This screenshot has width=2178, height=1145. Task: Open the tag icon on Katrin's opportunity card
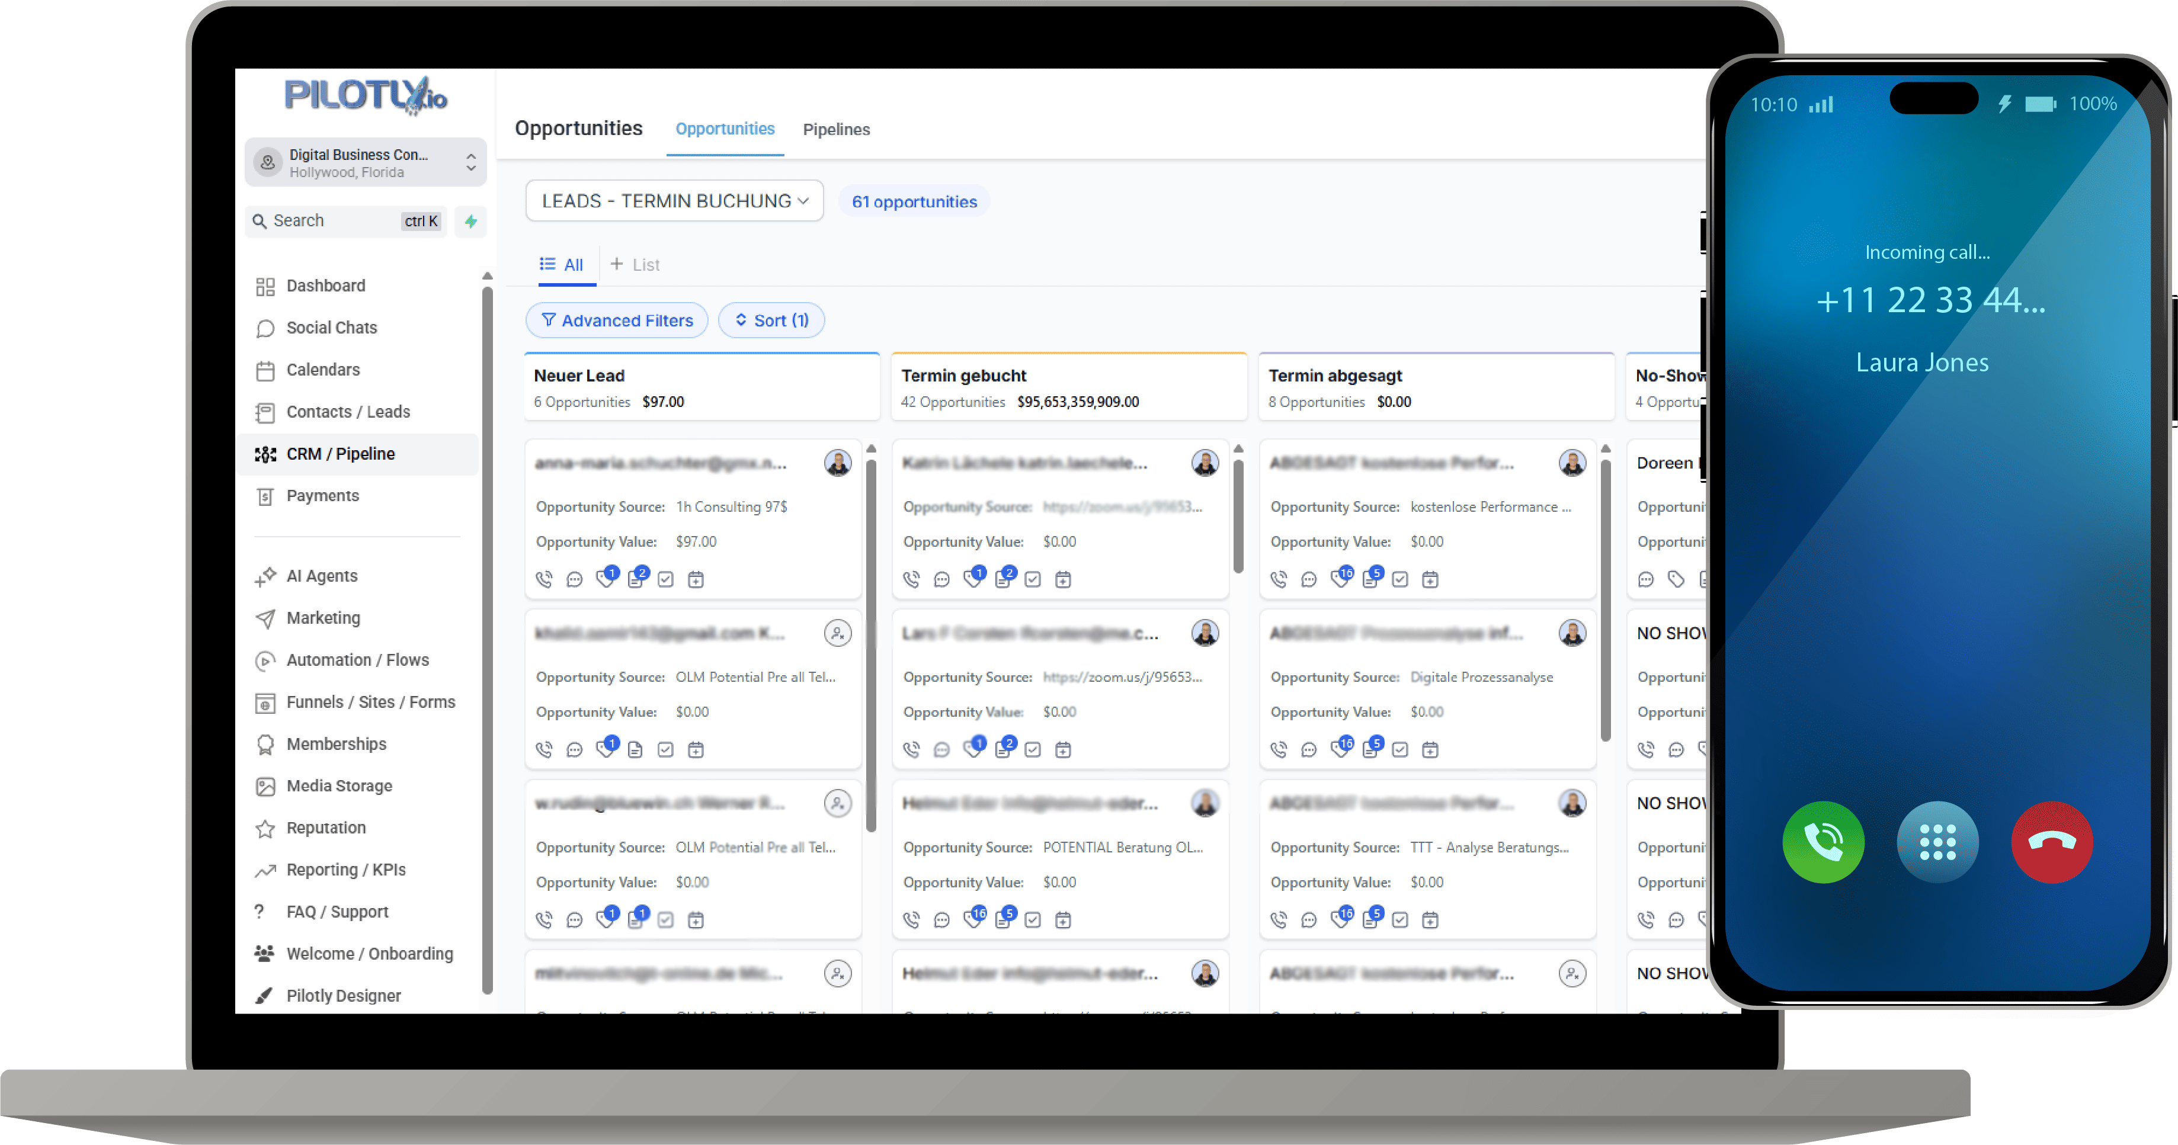pos(972,580)
